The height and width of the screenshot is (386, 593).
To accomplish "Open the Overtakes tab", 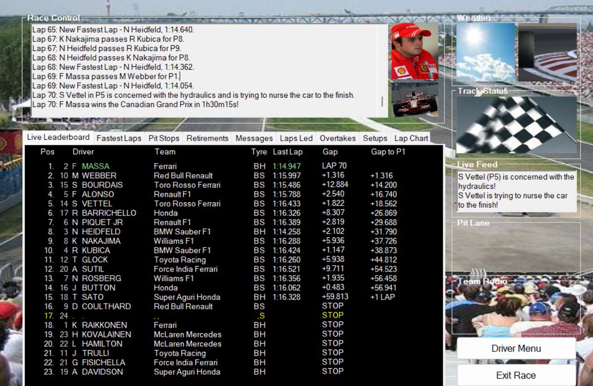I will tap(338, 138).
